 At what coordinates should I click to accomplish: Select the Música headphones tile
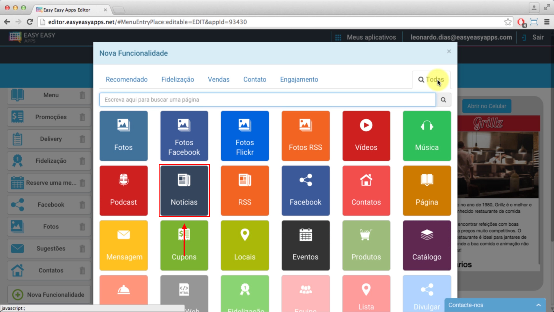click(427, 136)
